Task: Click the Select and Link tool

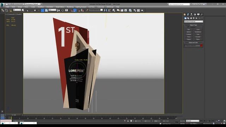Action: point(3,10)
